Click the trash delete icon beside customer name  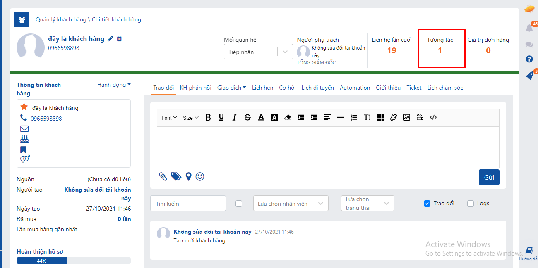click(119, 39)
